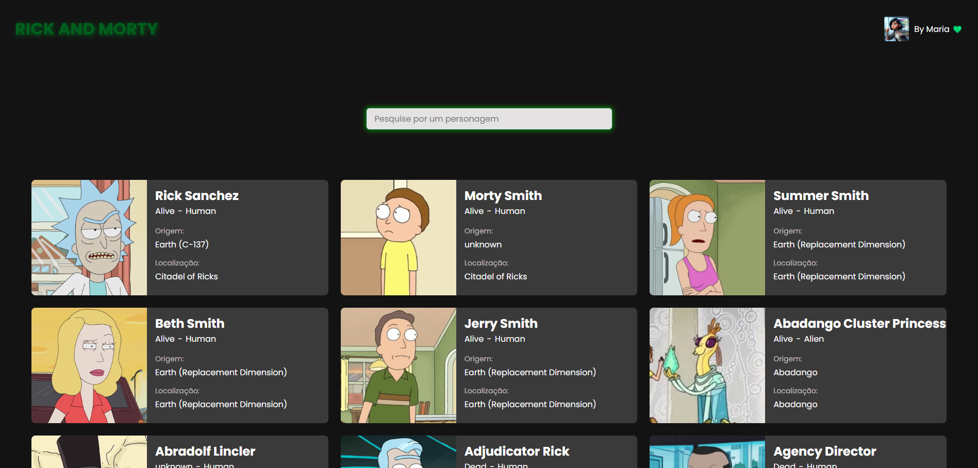Image resolution: width=978 pixels, height=468 pixels.
Task: Click Beth Smith 'Alive - Human' status
Action: tap(186, 339)
